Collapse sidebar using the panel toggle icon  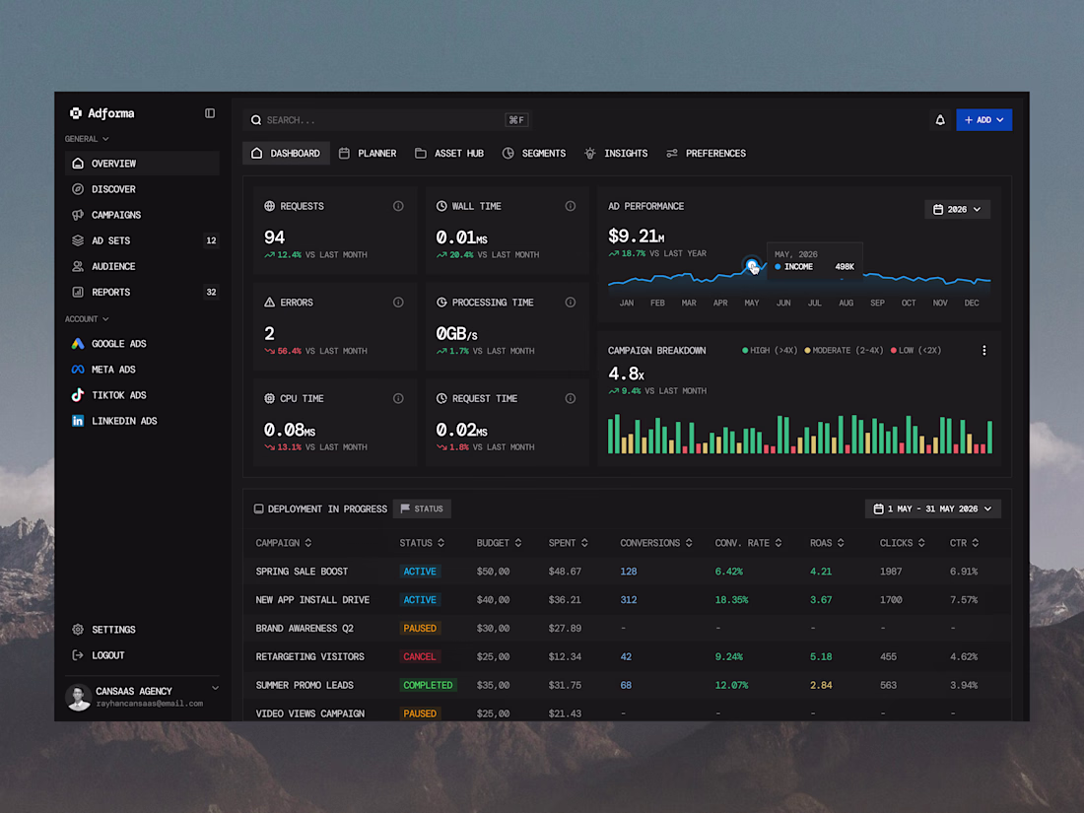[x=210, y=113]
